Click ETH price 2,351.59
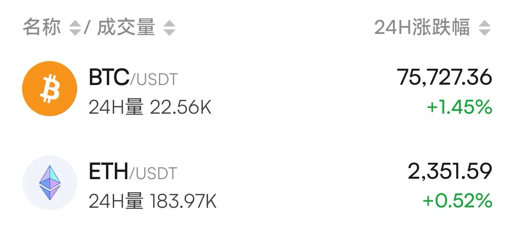 click(x=450, y=172)
